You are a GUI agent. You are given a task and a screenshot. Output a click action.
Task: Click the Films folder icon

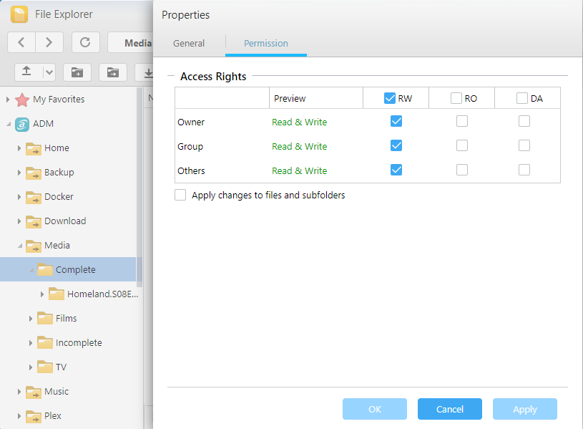[x=45, y=319]
